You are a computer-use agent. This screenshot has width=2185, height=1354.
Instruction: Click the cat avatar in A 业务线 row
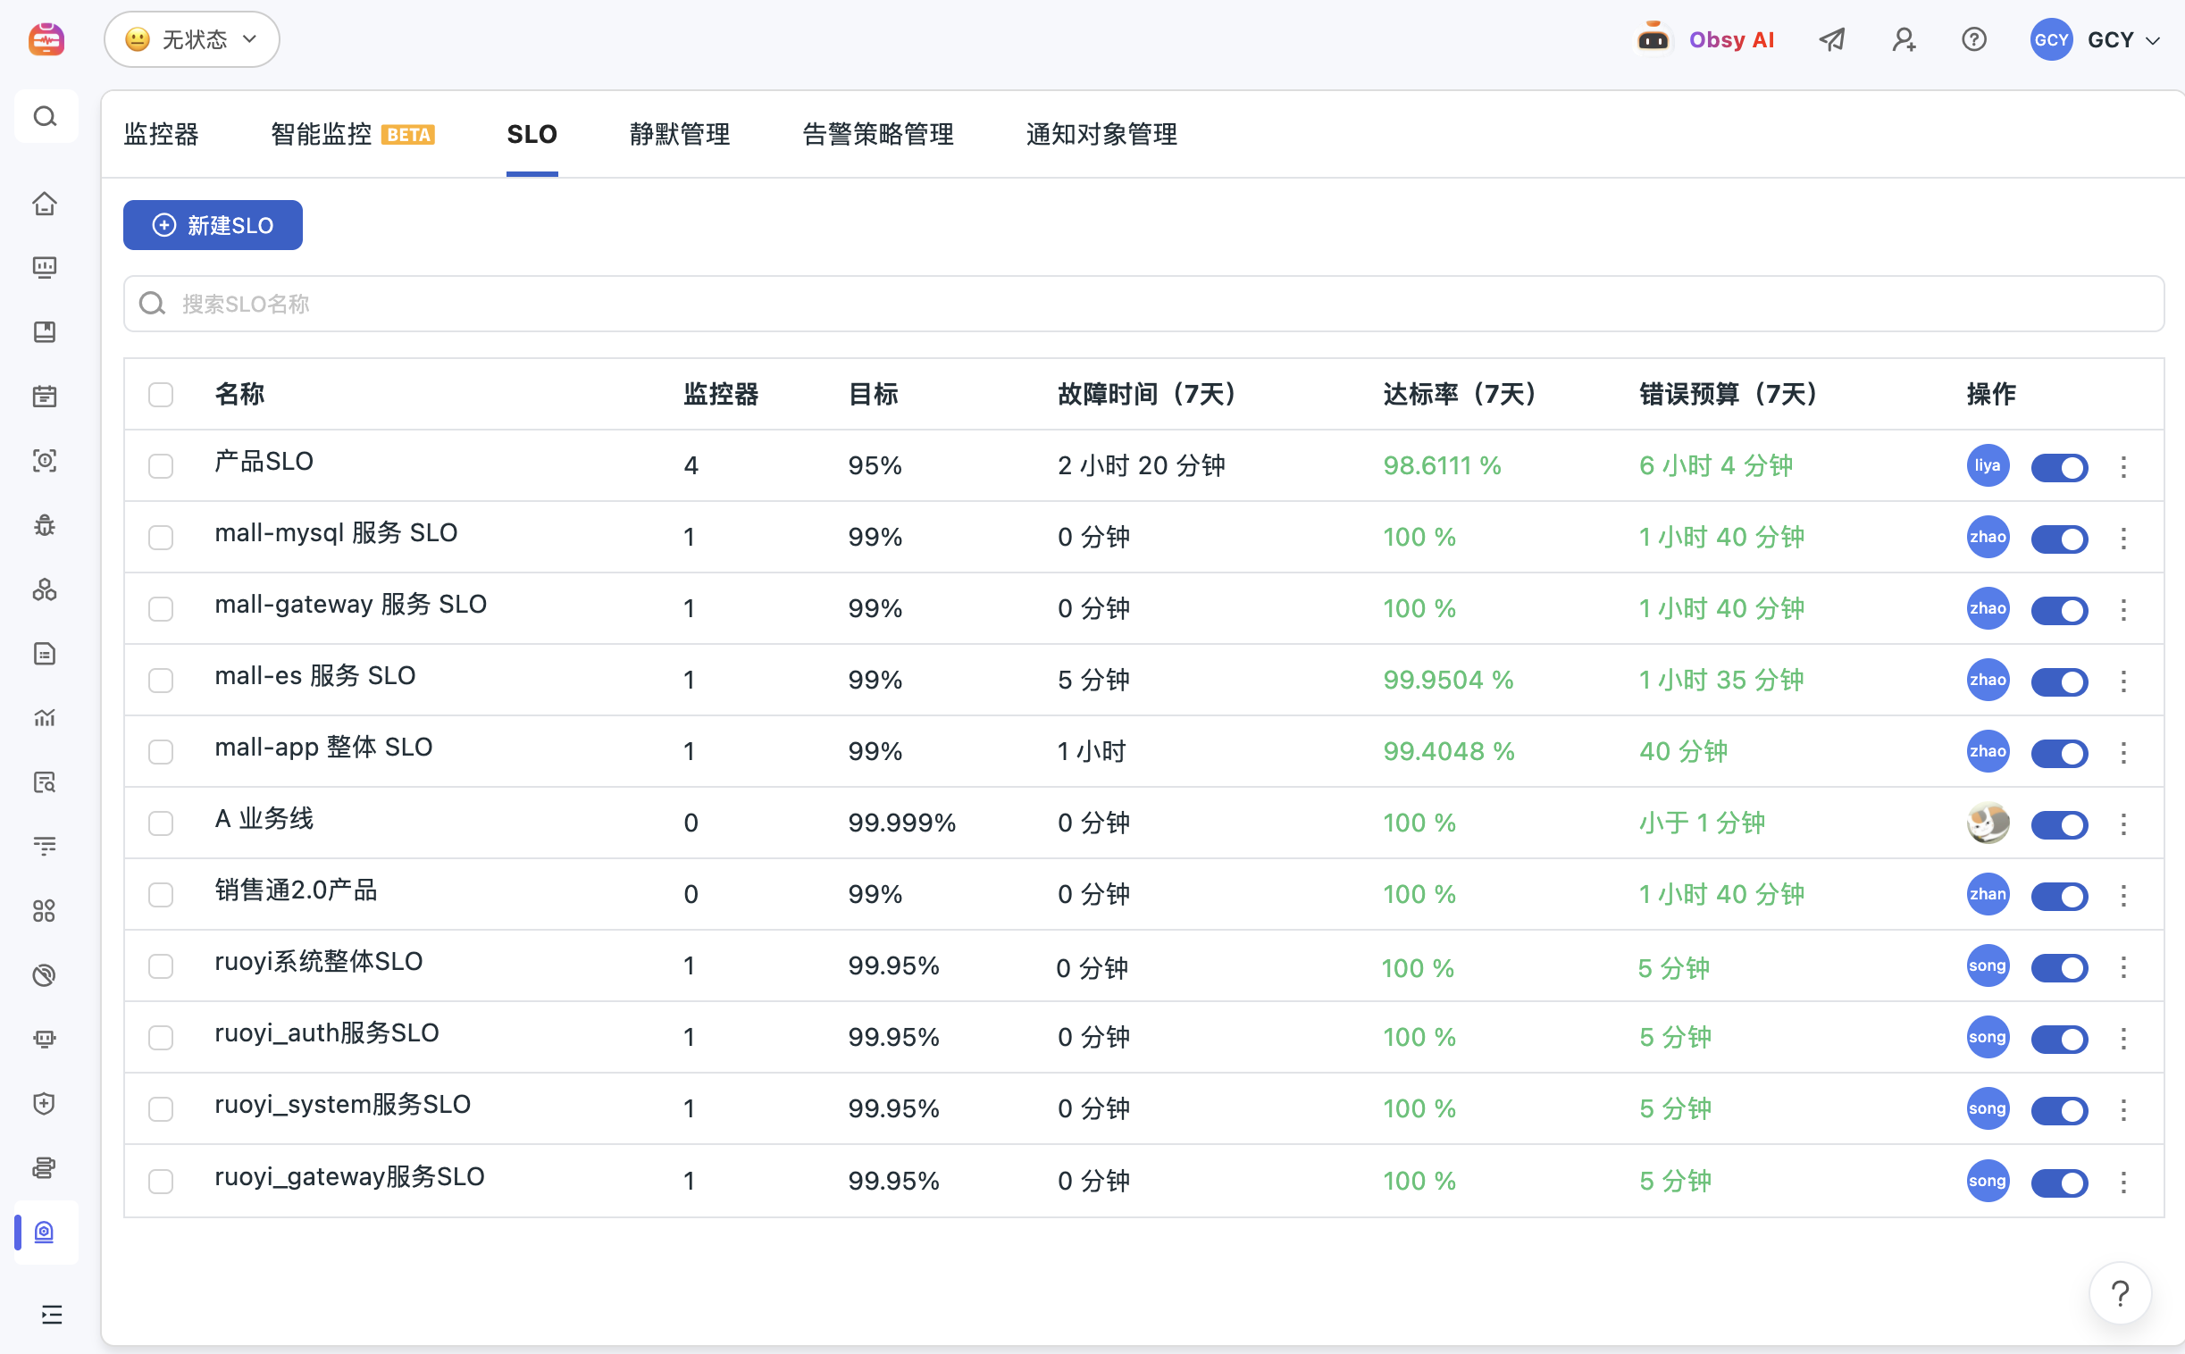pos(1987,823)
